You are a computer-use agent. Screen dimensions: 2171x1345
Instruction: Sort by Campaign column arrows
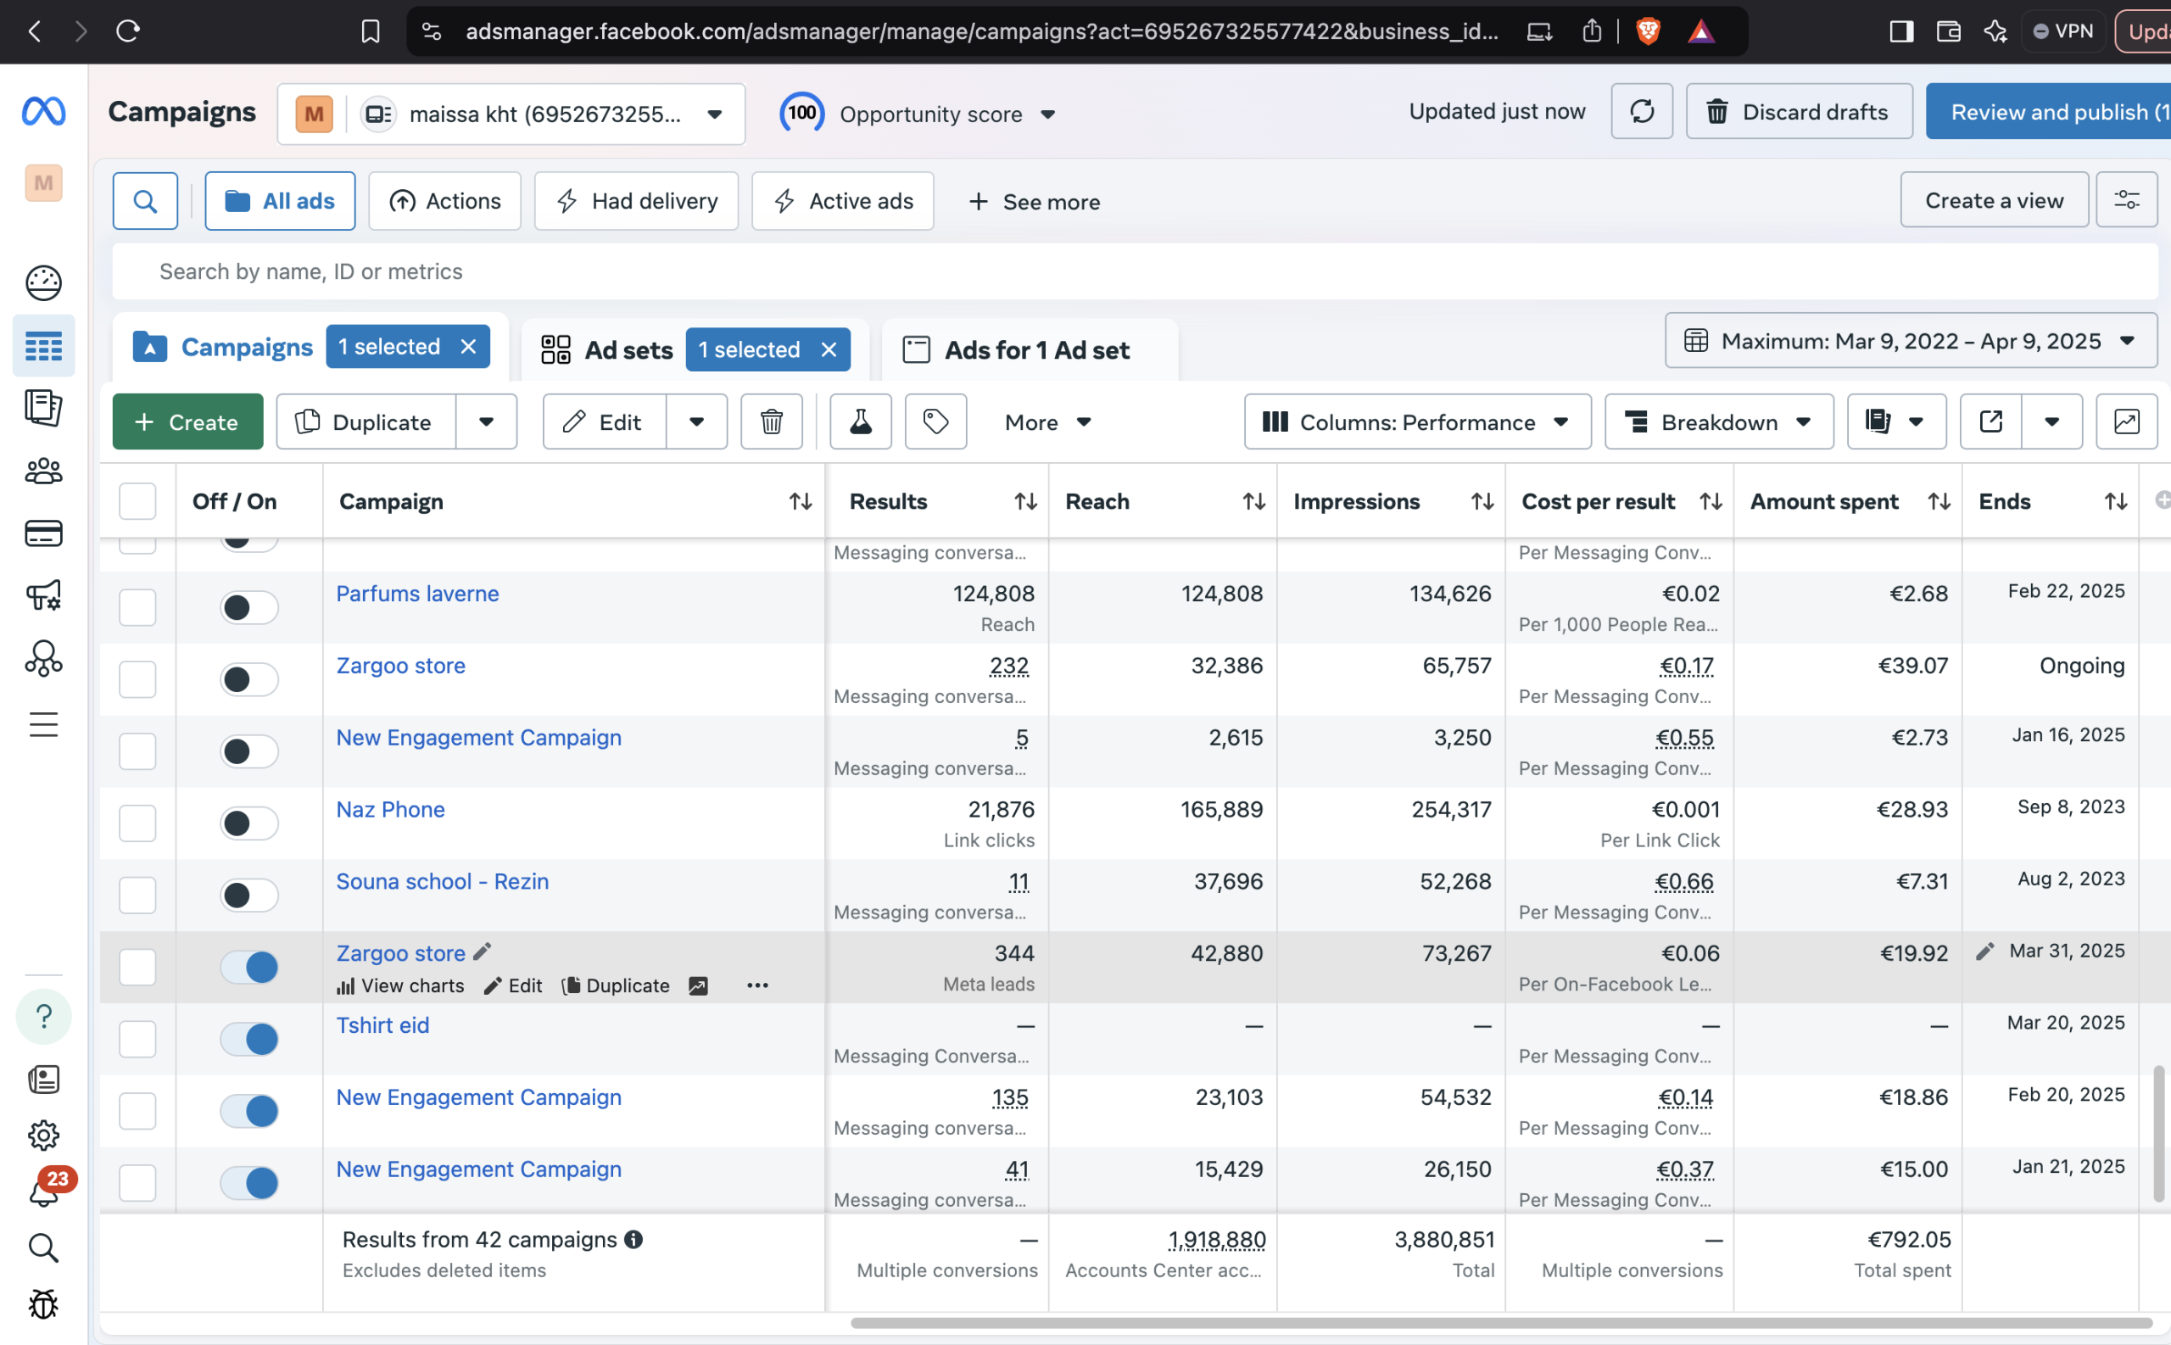pos(801,502)
